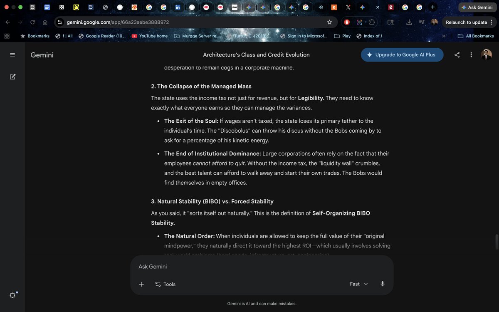Switch to the red 'e' tab
This screenshot has width=499, height=312.
tap(391, 7)
